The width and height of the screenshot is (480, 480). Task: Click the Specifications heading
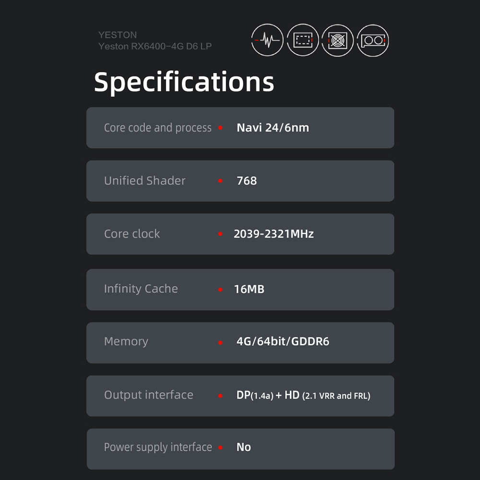(x=184, y=82)
